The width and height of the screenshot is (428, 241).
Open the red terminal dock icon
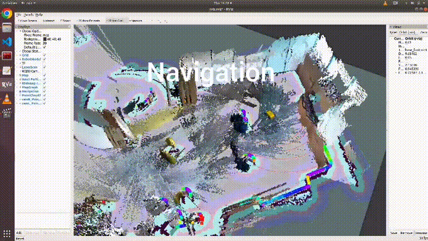tap(7, 56)
